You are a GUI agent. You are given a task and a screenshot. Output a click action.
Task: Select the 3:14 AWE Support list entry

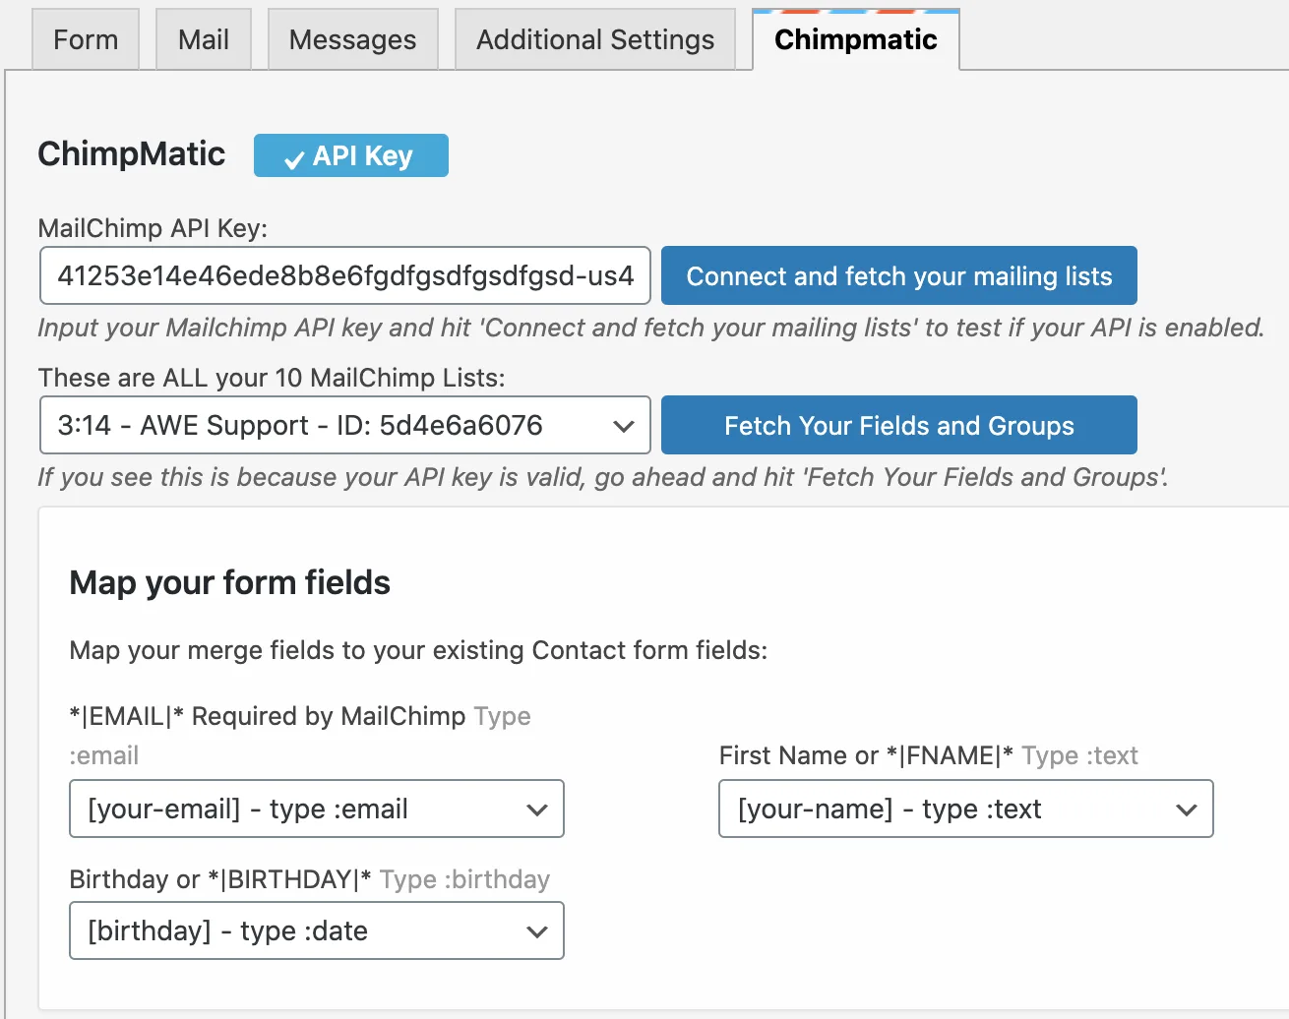pyautogui.click(x=344, y=425)
